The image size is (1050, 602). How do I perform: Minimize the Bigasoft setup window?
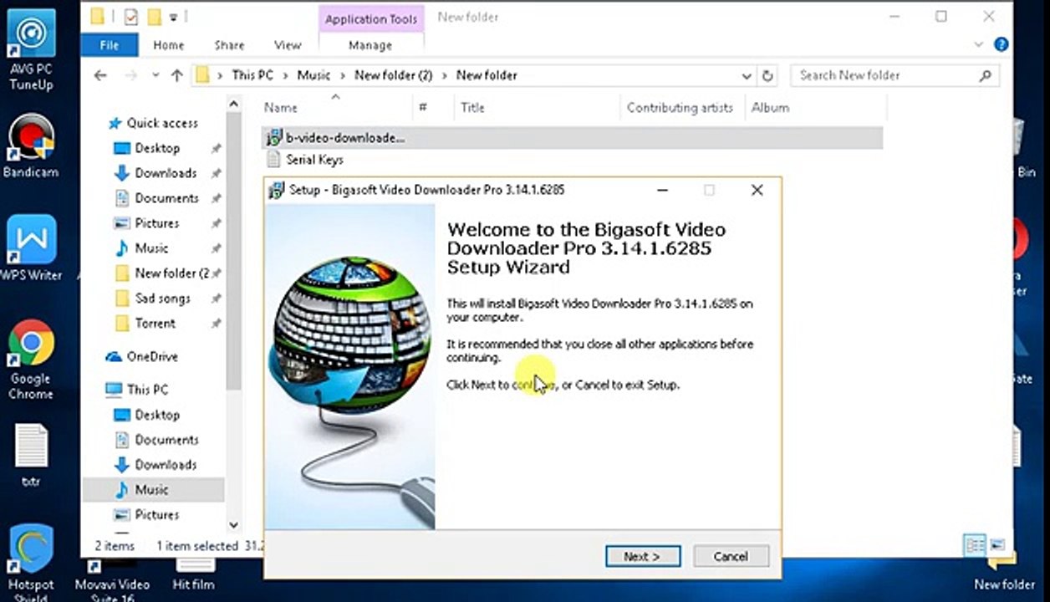[x=662, y=190]
